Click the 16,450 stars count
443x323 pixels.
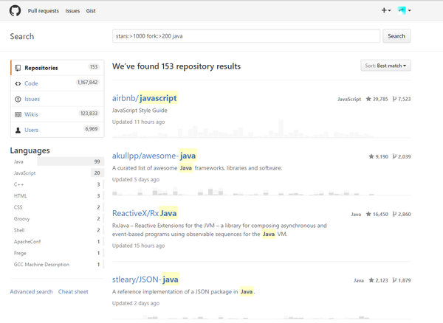(380, 214)
